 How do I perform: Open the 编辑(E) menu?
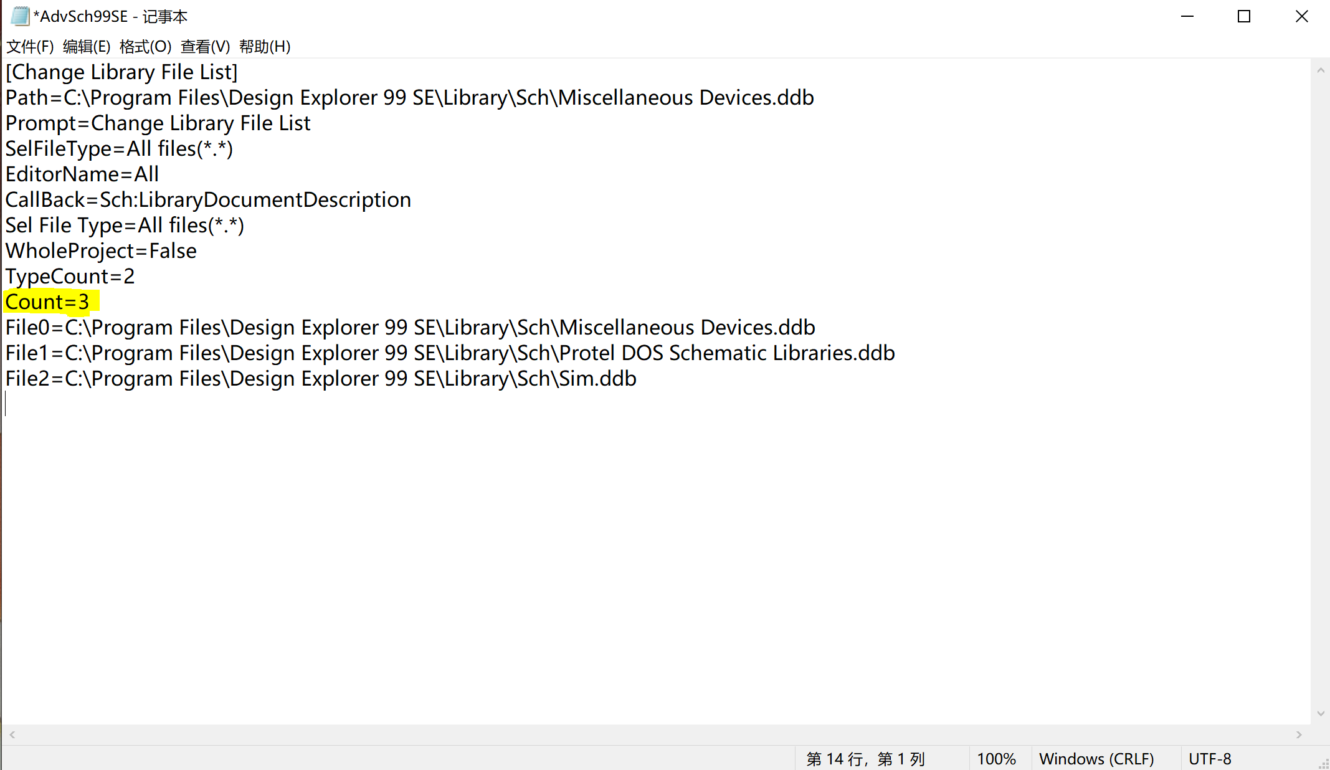(87, 47)
